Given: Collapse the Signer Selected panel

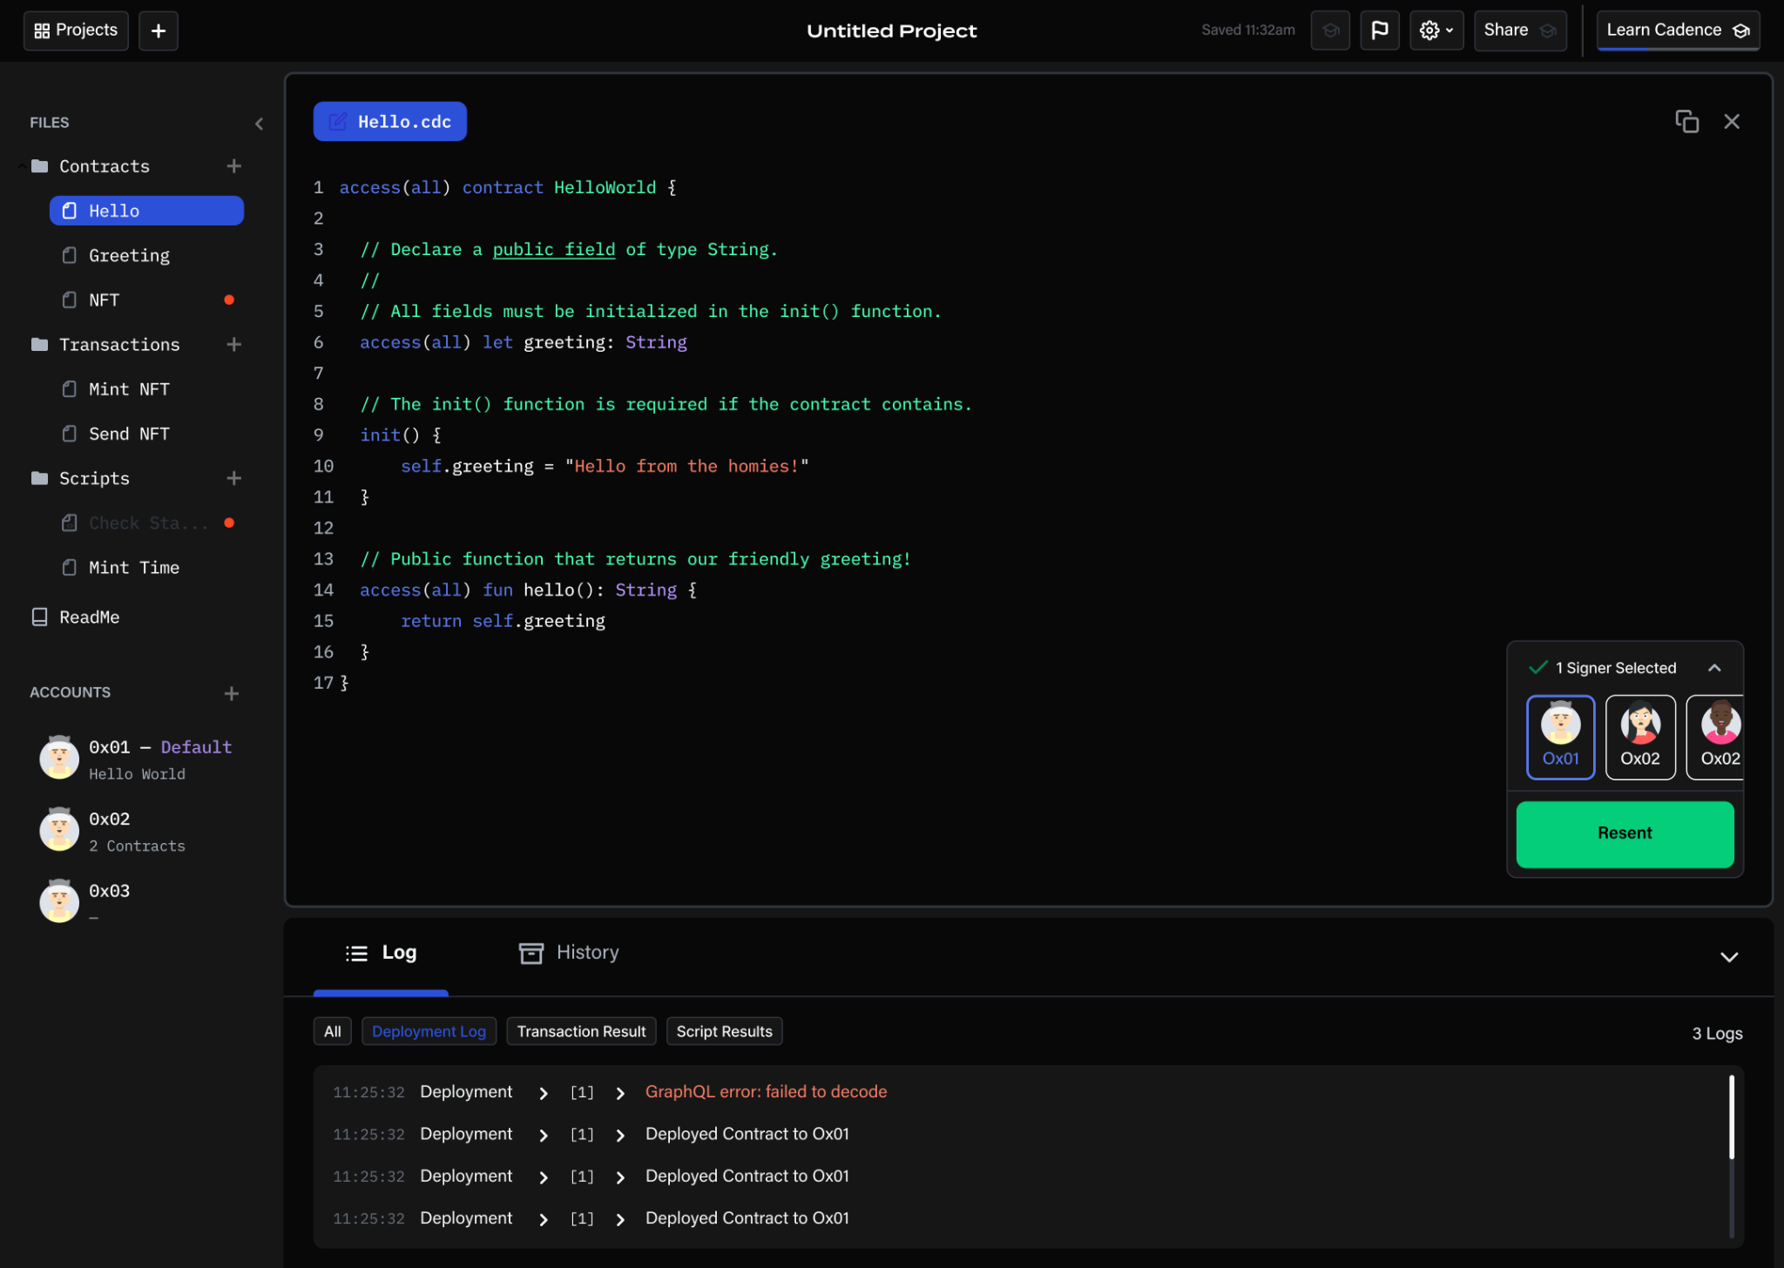Looking at the screenshot, I should pos(1714,668).
